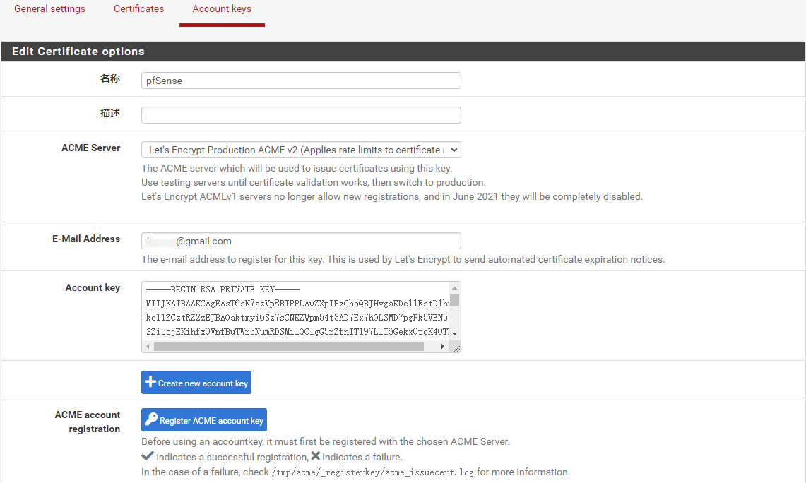The image size is (806, 483).
Task: Open the ACME Server dropdown
Action: (x=301, y=150)
